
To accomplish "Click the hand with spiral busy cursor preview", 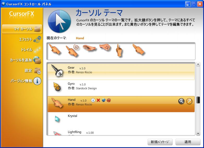I will tap(72, 50).
